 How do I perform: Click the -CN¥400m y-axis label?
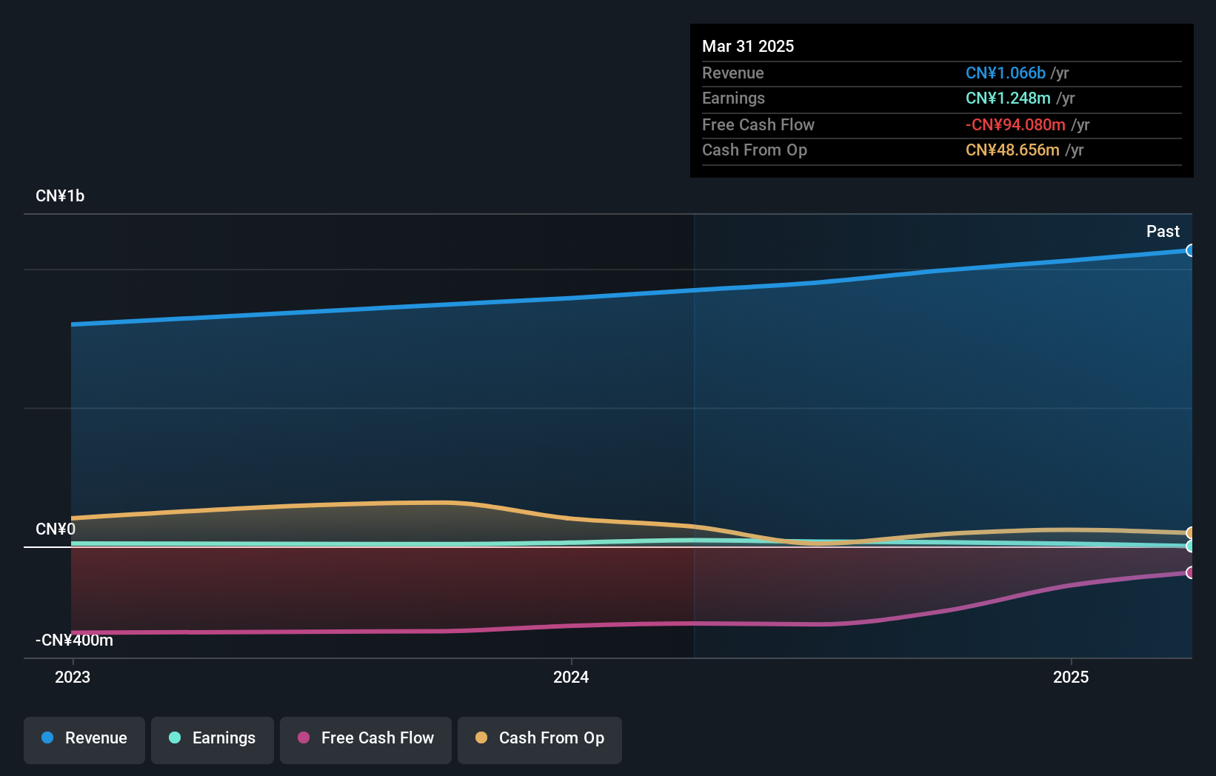point(74,640)
